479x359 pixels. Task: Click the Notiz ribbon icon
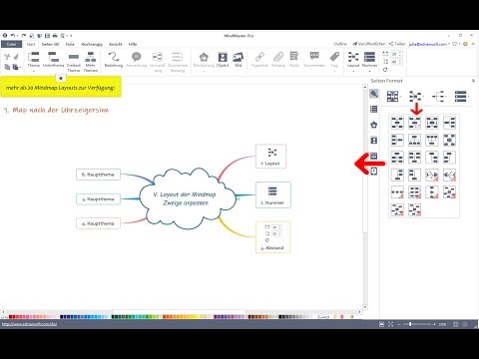tap(294, 57)
